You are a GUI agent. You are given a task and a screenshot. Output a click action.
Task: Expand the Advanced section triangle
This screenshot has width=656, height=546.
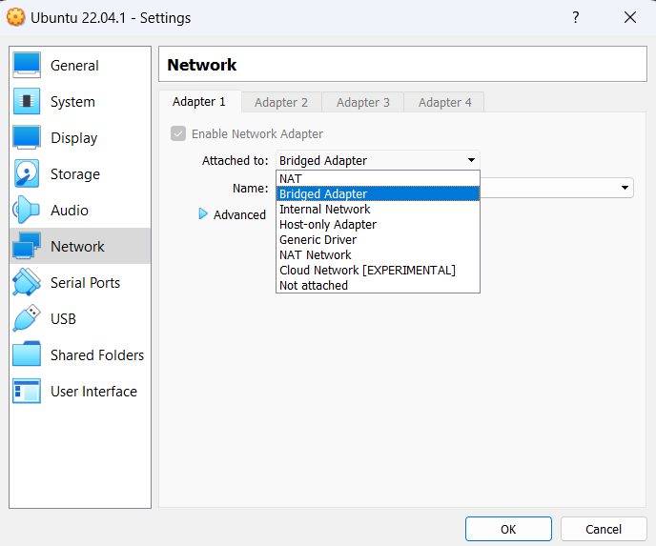[202, 214]
